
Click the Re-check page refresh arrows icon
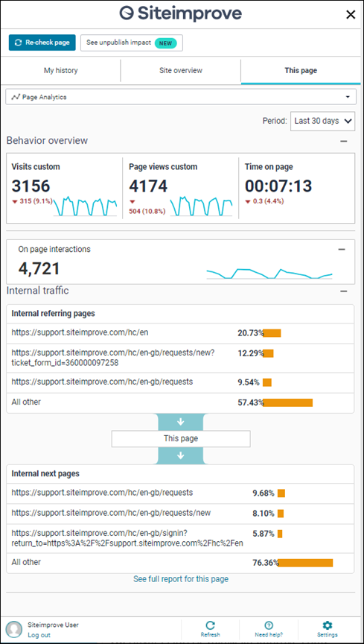pos(18,42)
